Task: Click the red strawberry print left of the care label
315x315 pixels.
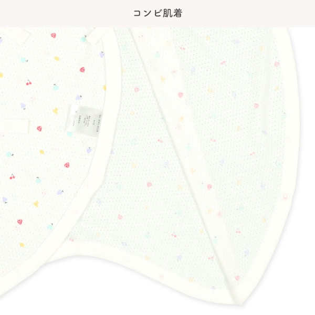Action: point(39,129)
